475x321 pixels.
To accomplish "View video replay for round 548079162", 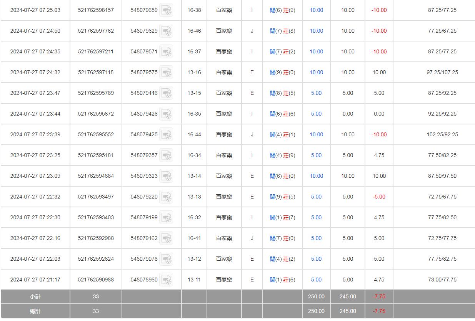I will click(166, 238).
